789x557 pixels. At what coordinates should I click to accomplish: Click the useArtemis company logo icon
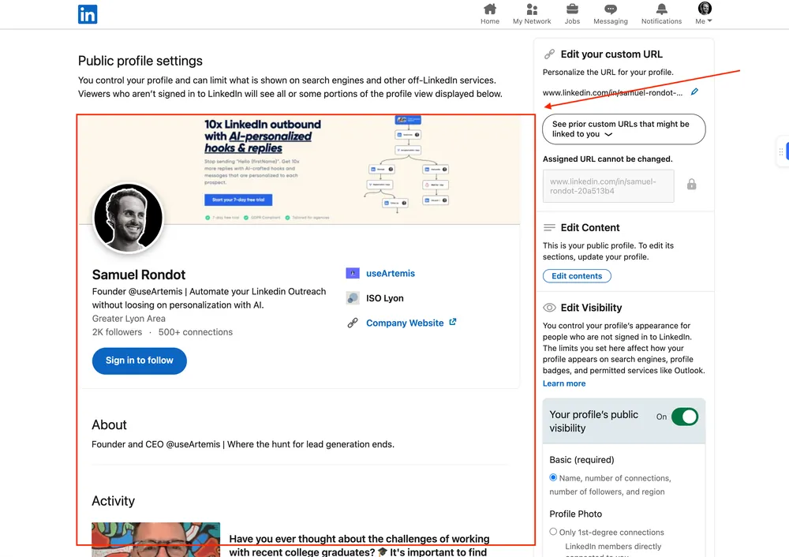(x=353, y=273)
